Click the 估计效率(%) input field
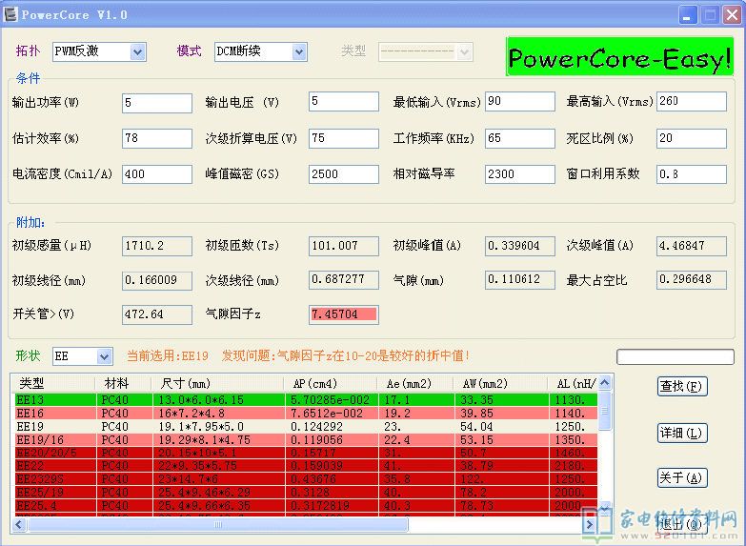The height and width of the screenshot is (546, 746). [x=157, y=138]
